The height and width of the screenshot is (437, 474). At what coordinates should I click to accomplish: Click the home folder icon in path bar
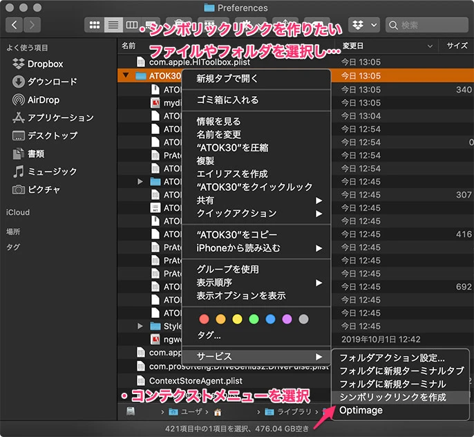(x=218, y=412)
